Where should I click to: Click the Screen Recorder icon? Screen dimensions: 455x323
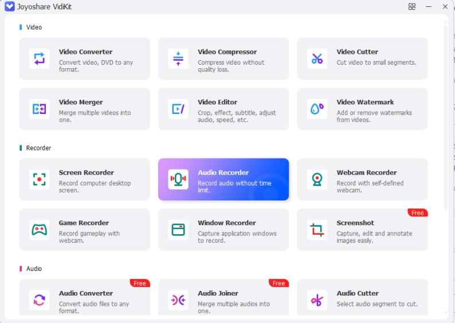coord(39,179)
